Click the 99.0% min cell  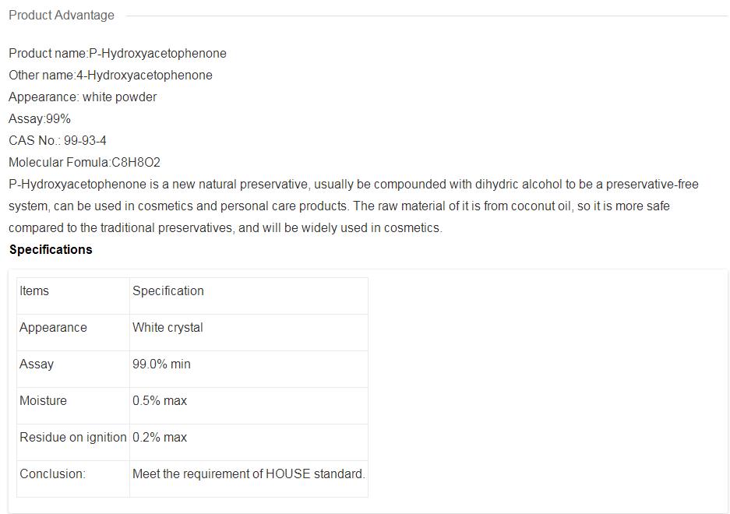point(161,364)
